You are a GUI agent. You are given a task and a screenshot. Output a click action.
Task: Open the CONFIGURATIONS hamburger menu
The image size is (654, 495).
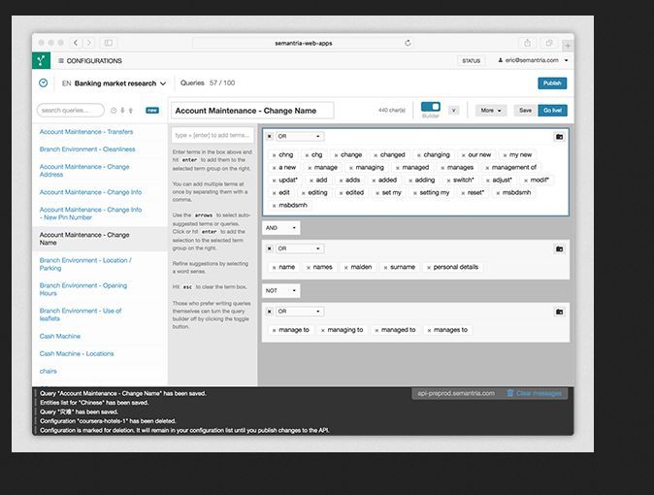coord(90,61)
